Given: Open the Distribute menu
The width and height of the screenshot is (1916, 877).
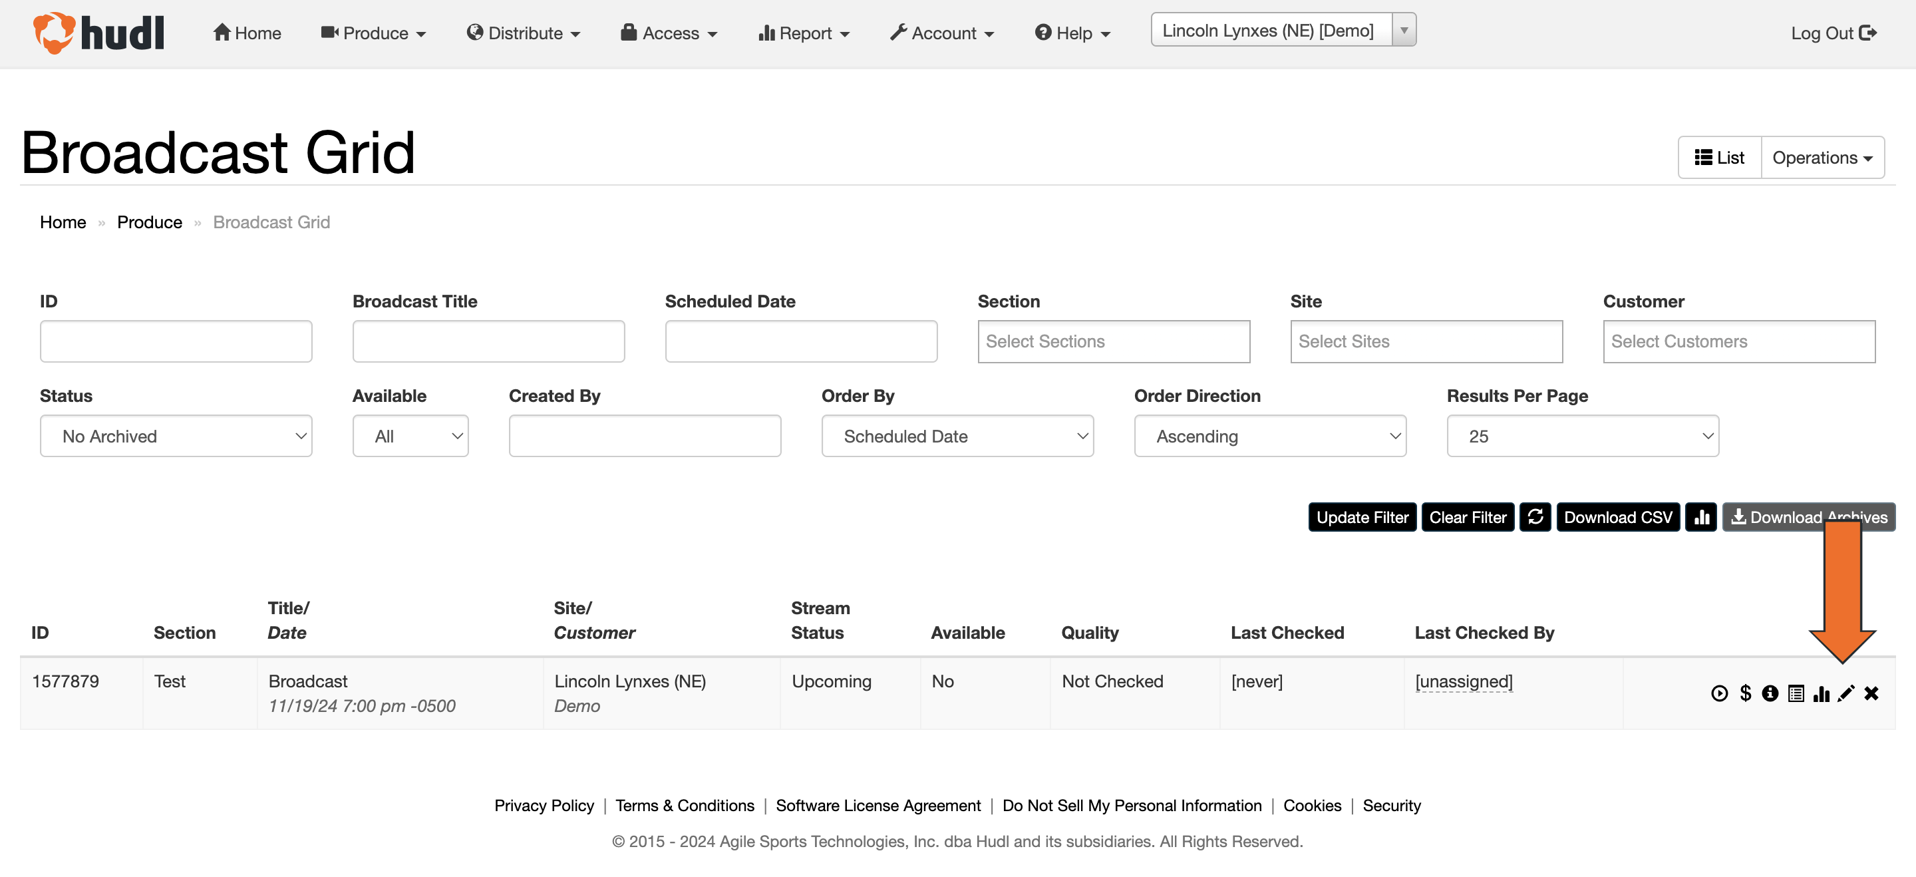Looking at the screenshot, I should coord(523,33).
